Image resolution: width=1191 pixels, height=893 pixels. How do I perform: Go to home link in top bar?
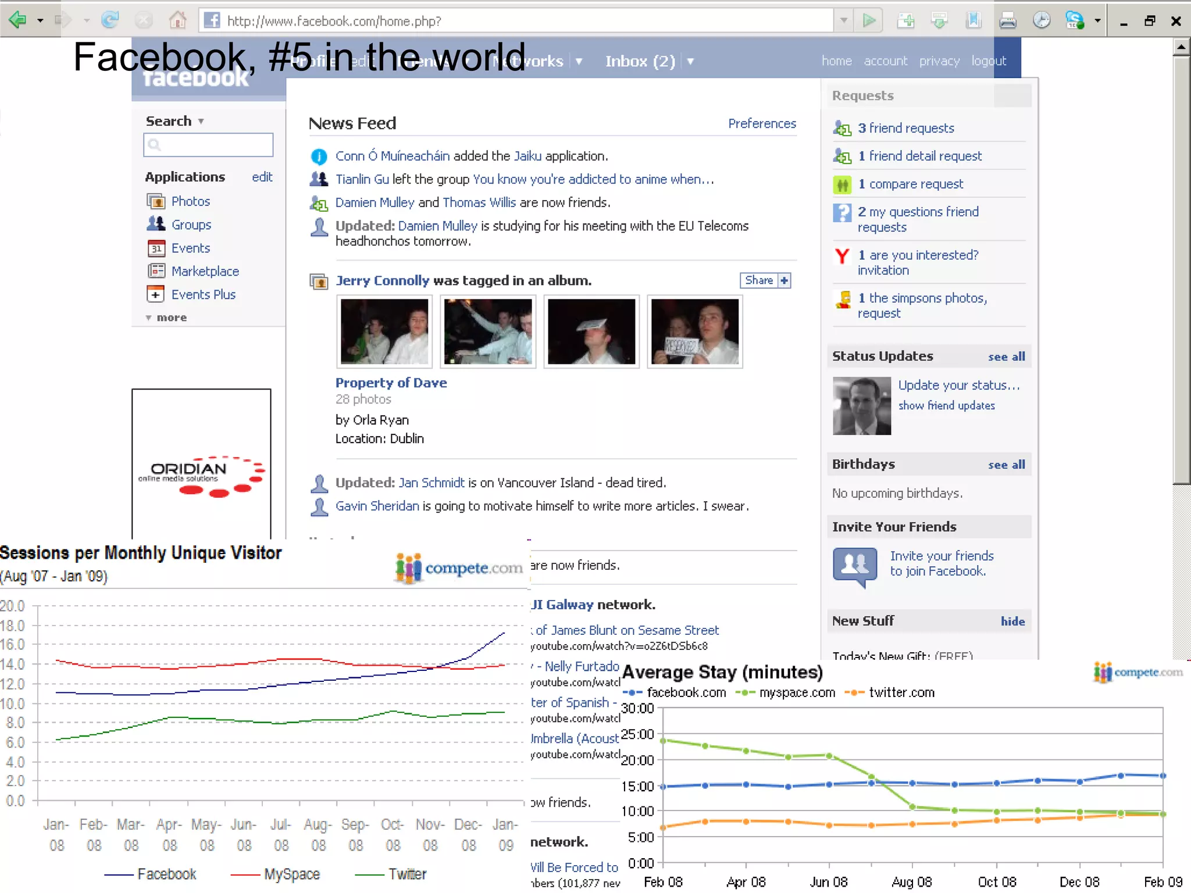[x=836, y=61]
